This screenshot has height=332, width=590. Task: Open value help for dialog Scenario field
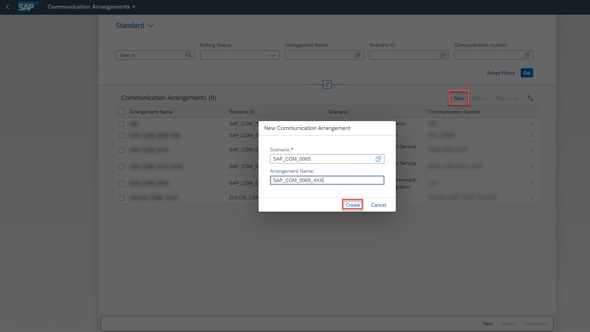coord(379,159)
